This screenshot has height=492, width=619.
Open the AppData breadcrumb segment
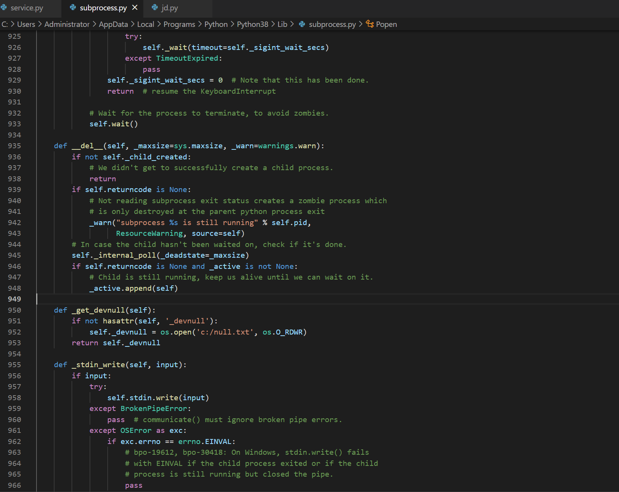coord(113,24)
